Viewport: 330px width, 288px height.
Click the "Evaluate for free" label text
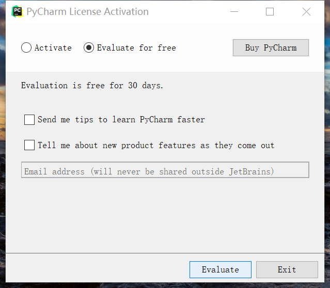tap(136, 48)
